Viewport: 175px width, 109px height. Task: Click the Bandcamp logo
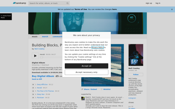pyautogui.click(x=20, y=3)
